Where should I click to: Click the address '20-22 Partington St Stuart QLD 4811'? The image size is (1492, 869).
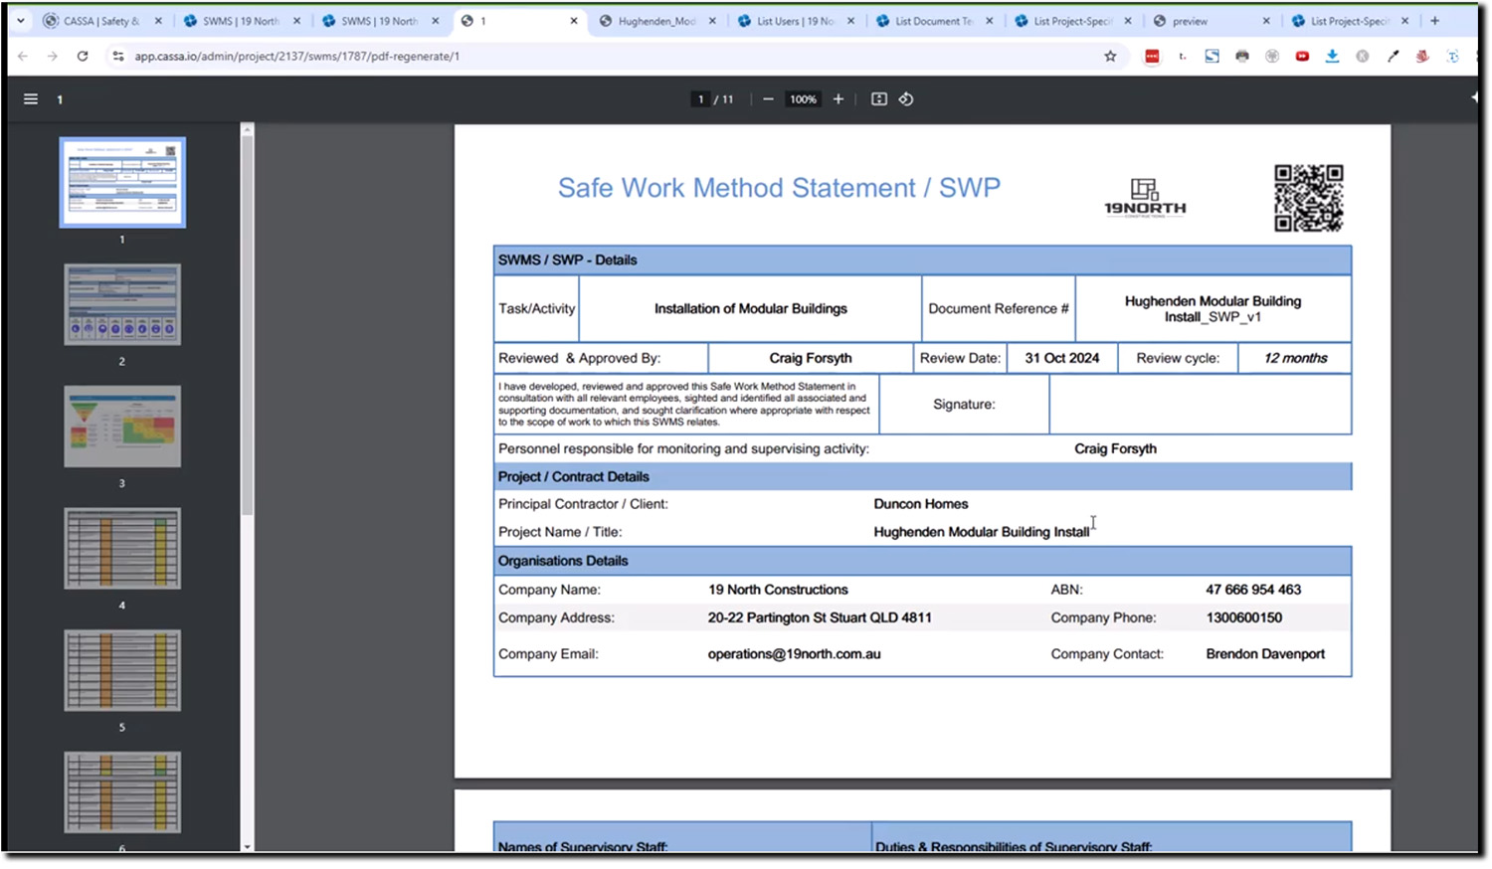pos(820,617)
